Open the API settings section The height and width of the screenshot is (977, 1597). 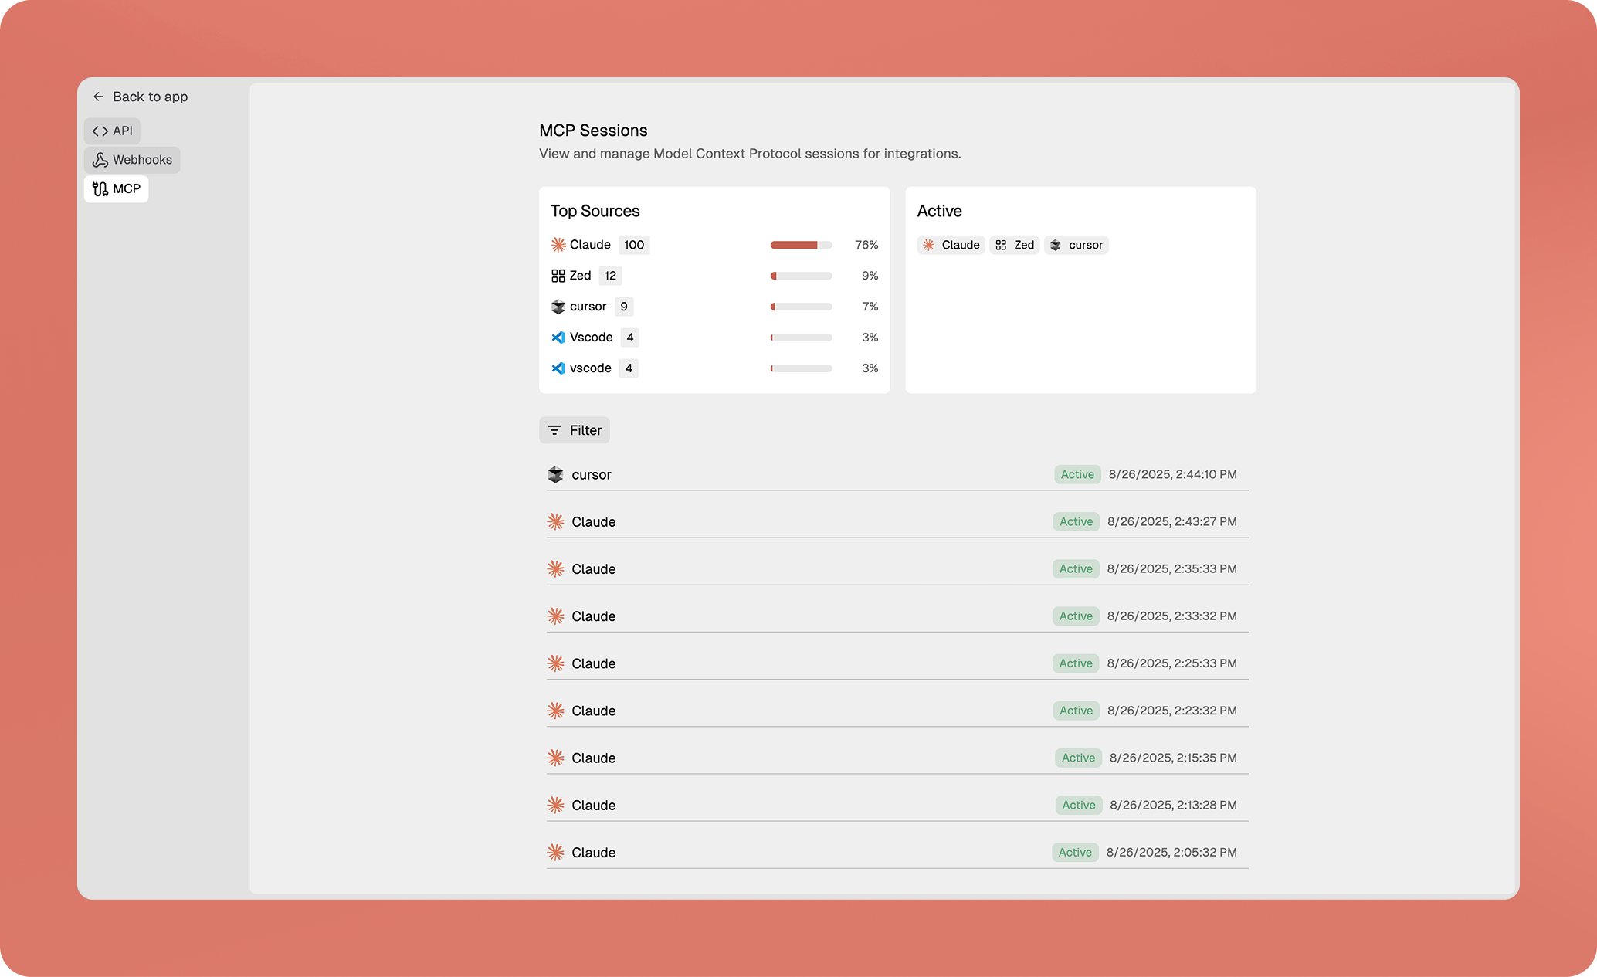pos(112,131)
